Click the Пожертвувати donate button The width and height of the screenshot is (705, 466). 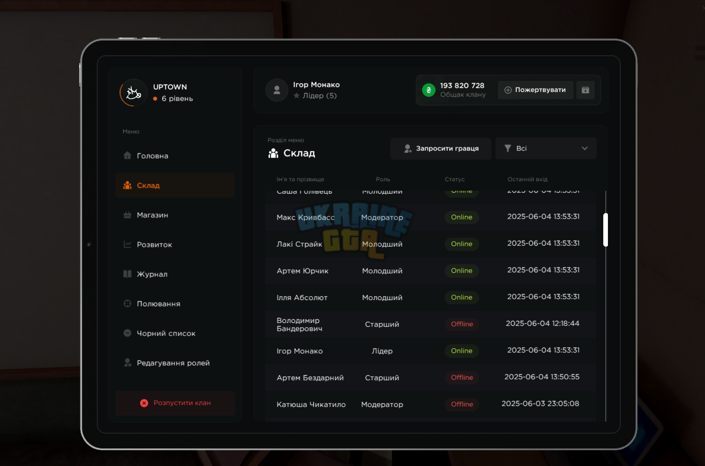coord(536,90)
